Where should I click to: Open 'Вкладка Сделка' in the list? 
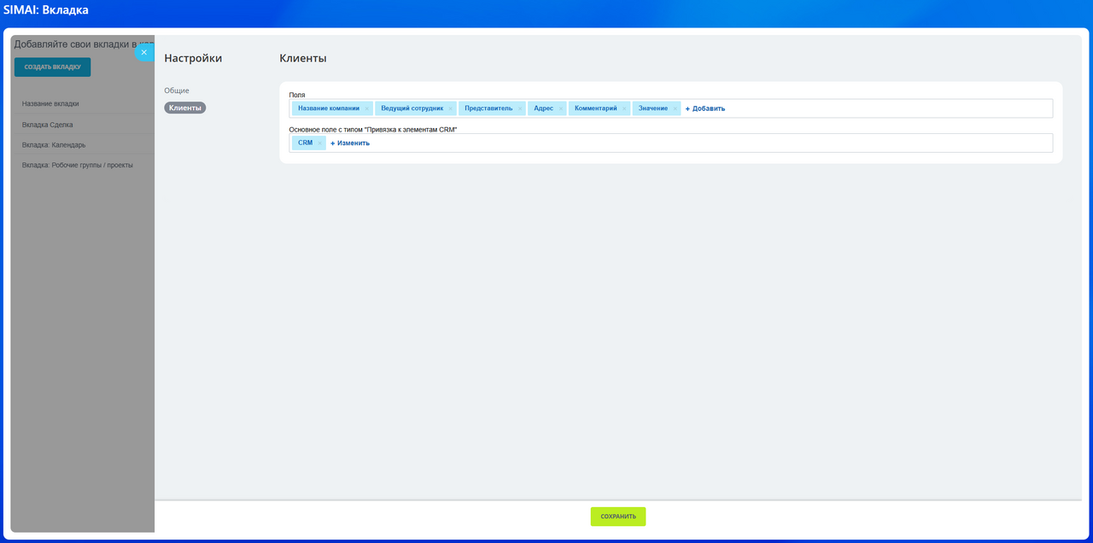tap(48, 125)
